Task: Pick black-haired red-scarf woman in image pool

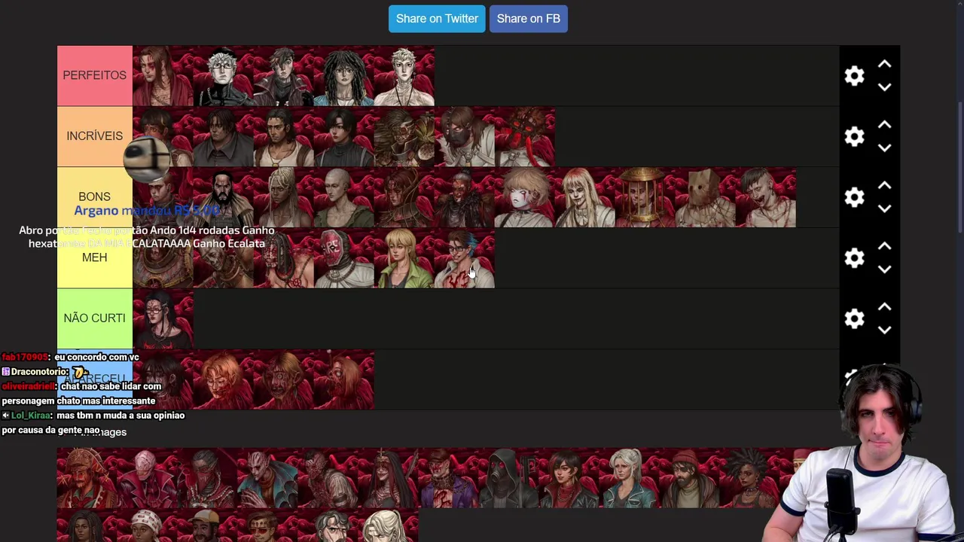Action: [x=569, y=478]
